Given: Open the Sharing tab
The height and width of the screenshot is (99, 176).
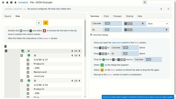Looking at the screenshot, I should tap(130, 16).
